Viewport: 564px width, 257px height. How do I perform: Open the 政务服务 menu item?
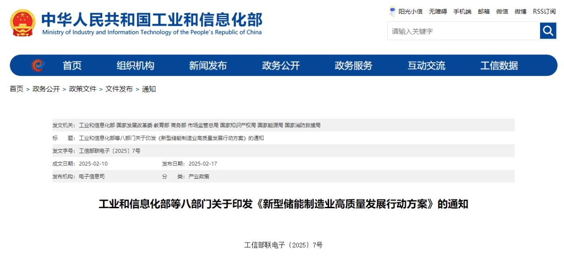(353, 65)
